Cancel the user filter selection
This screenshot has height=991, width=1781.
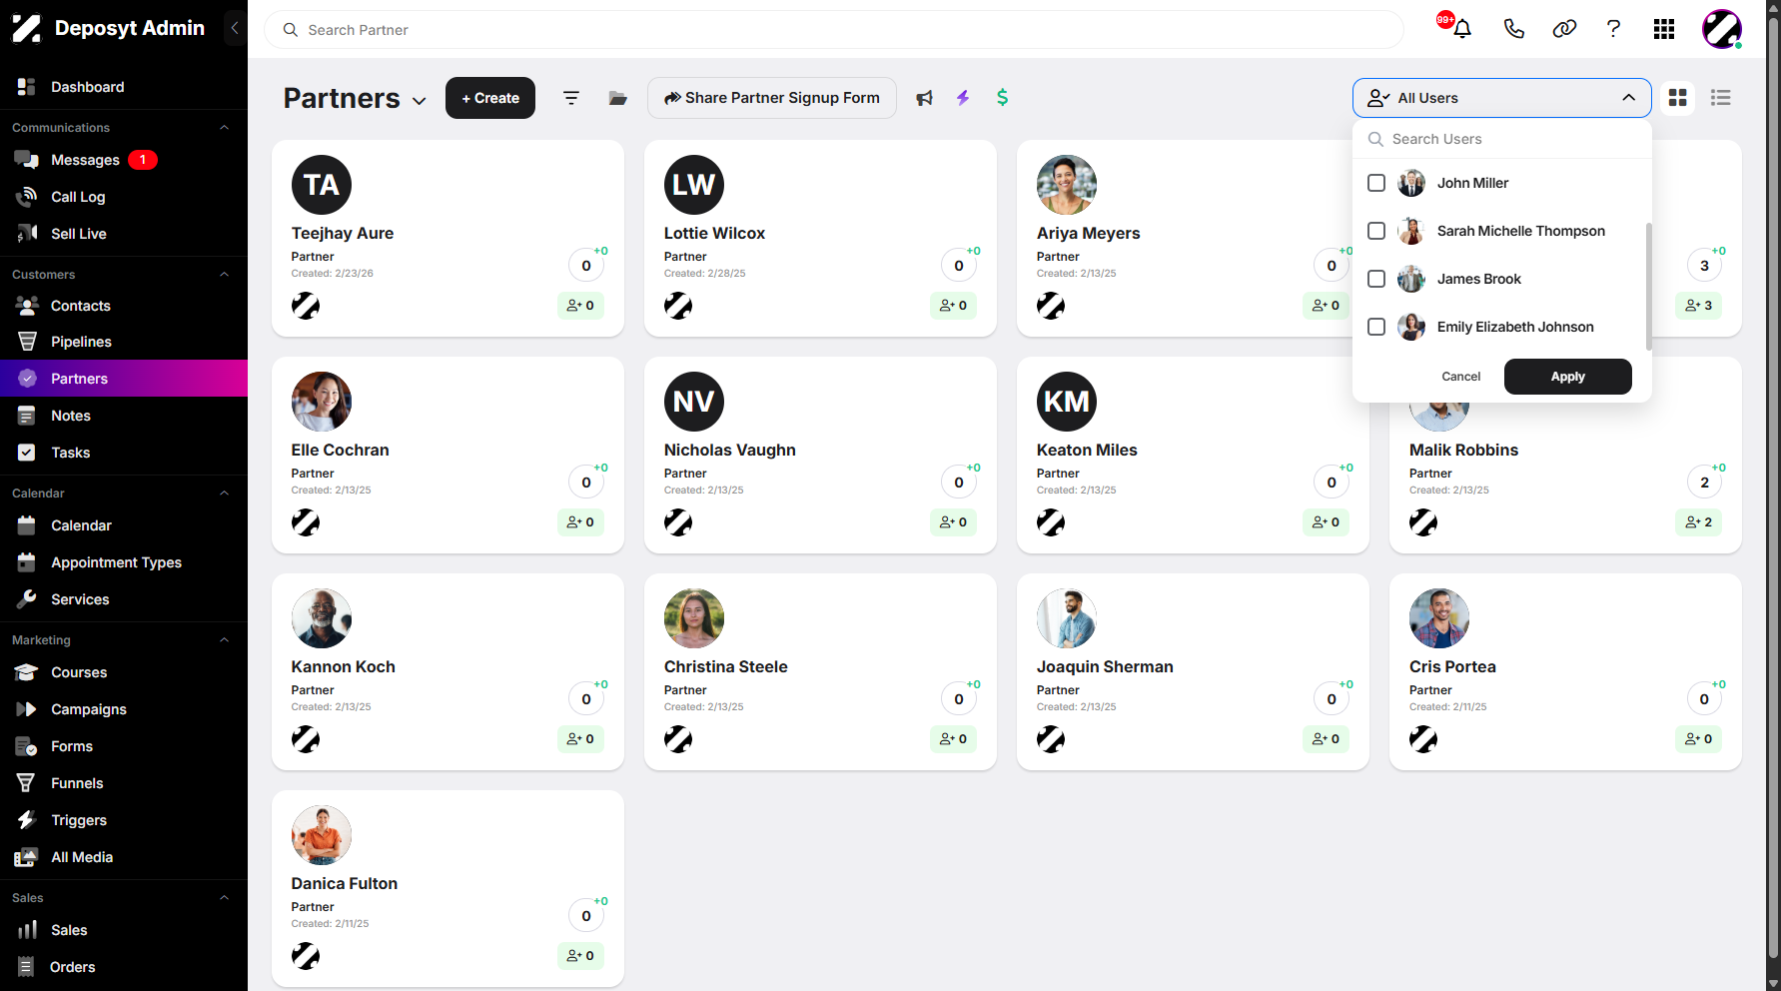(x=1461, y=377)
